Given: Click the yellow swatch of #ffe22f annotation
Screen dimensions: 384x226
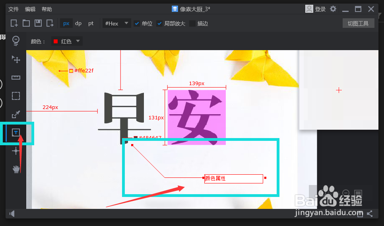Looking at the screenshot, I should (x=71, y=71).
